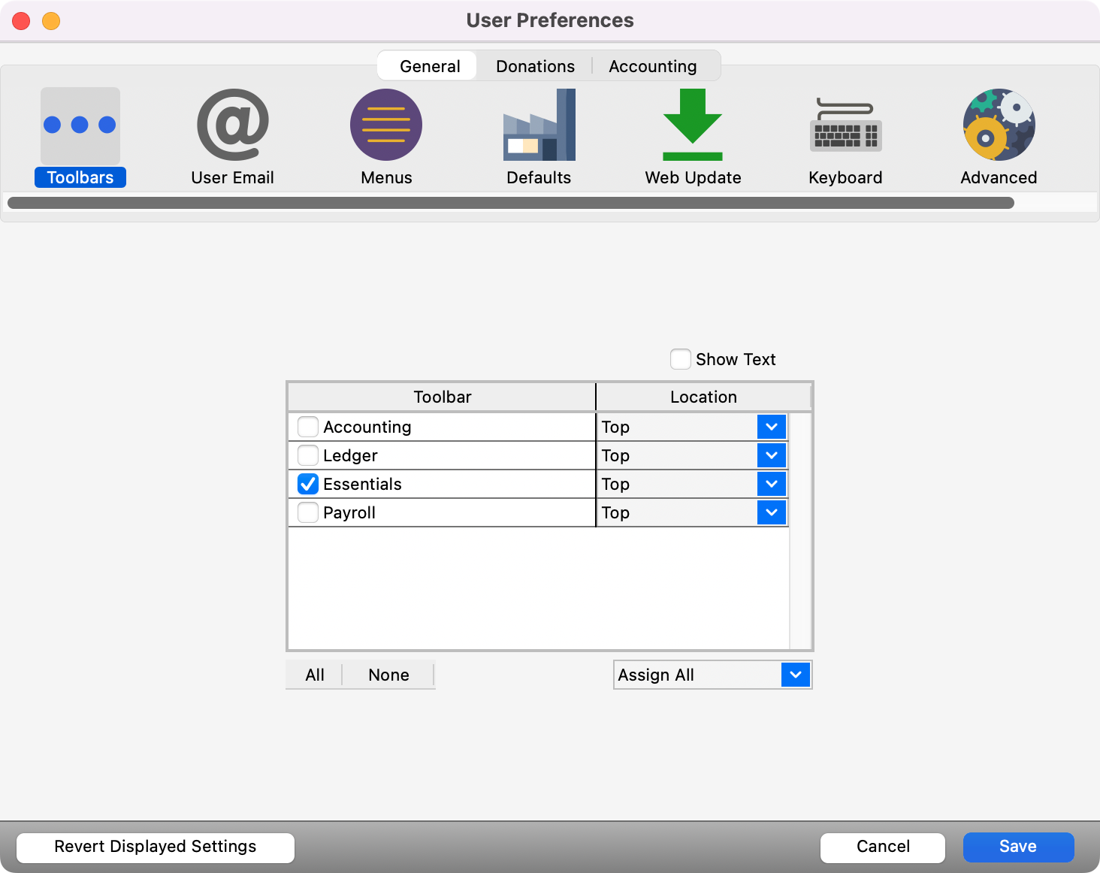Viewport: 1100px width, 873px height.
Task: Switch to the Accounting tab
Action: click(x=652, y=66)
